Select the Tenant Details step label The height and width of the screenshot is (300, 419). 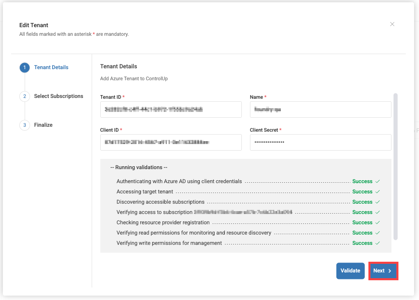[51, 67]
